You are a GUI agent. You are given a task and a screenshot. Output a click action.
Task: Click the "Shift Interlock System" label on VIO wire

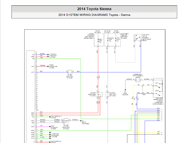click(54, 127)
